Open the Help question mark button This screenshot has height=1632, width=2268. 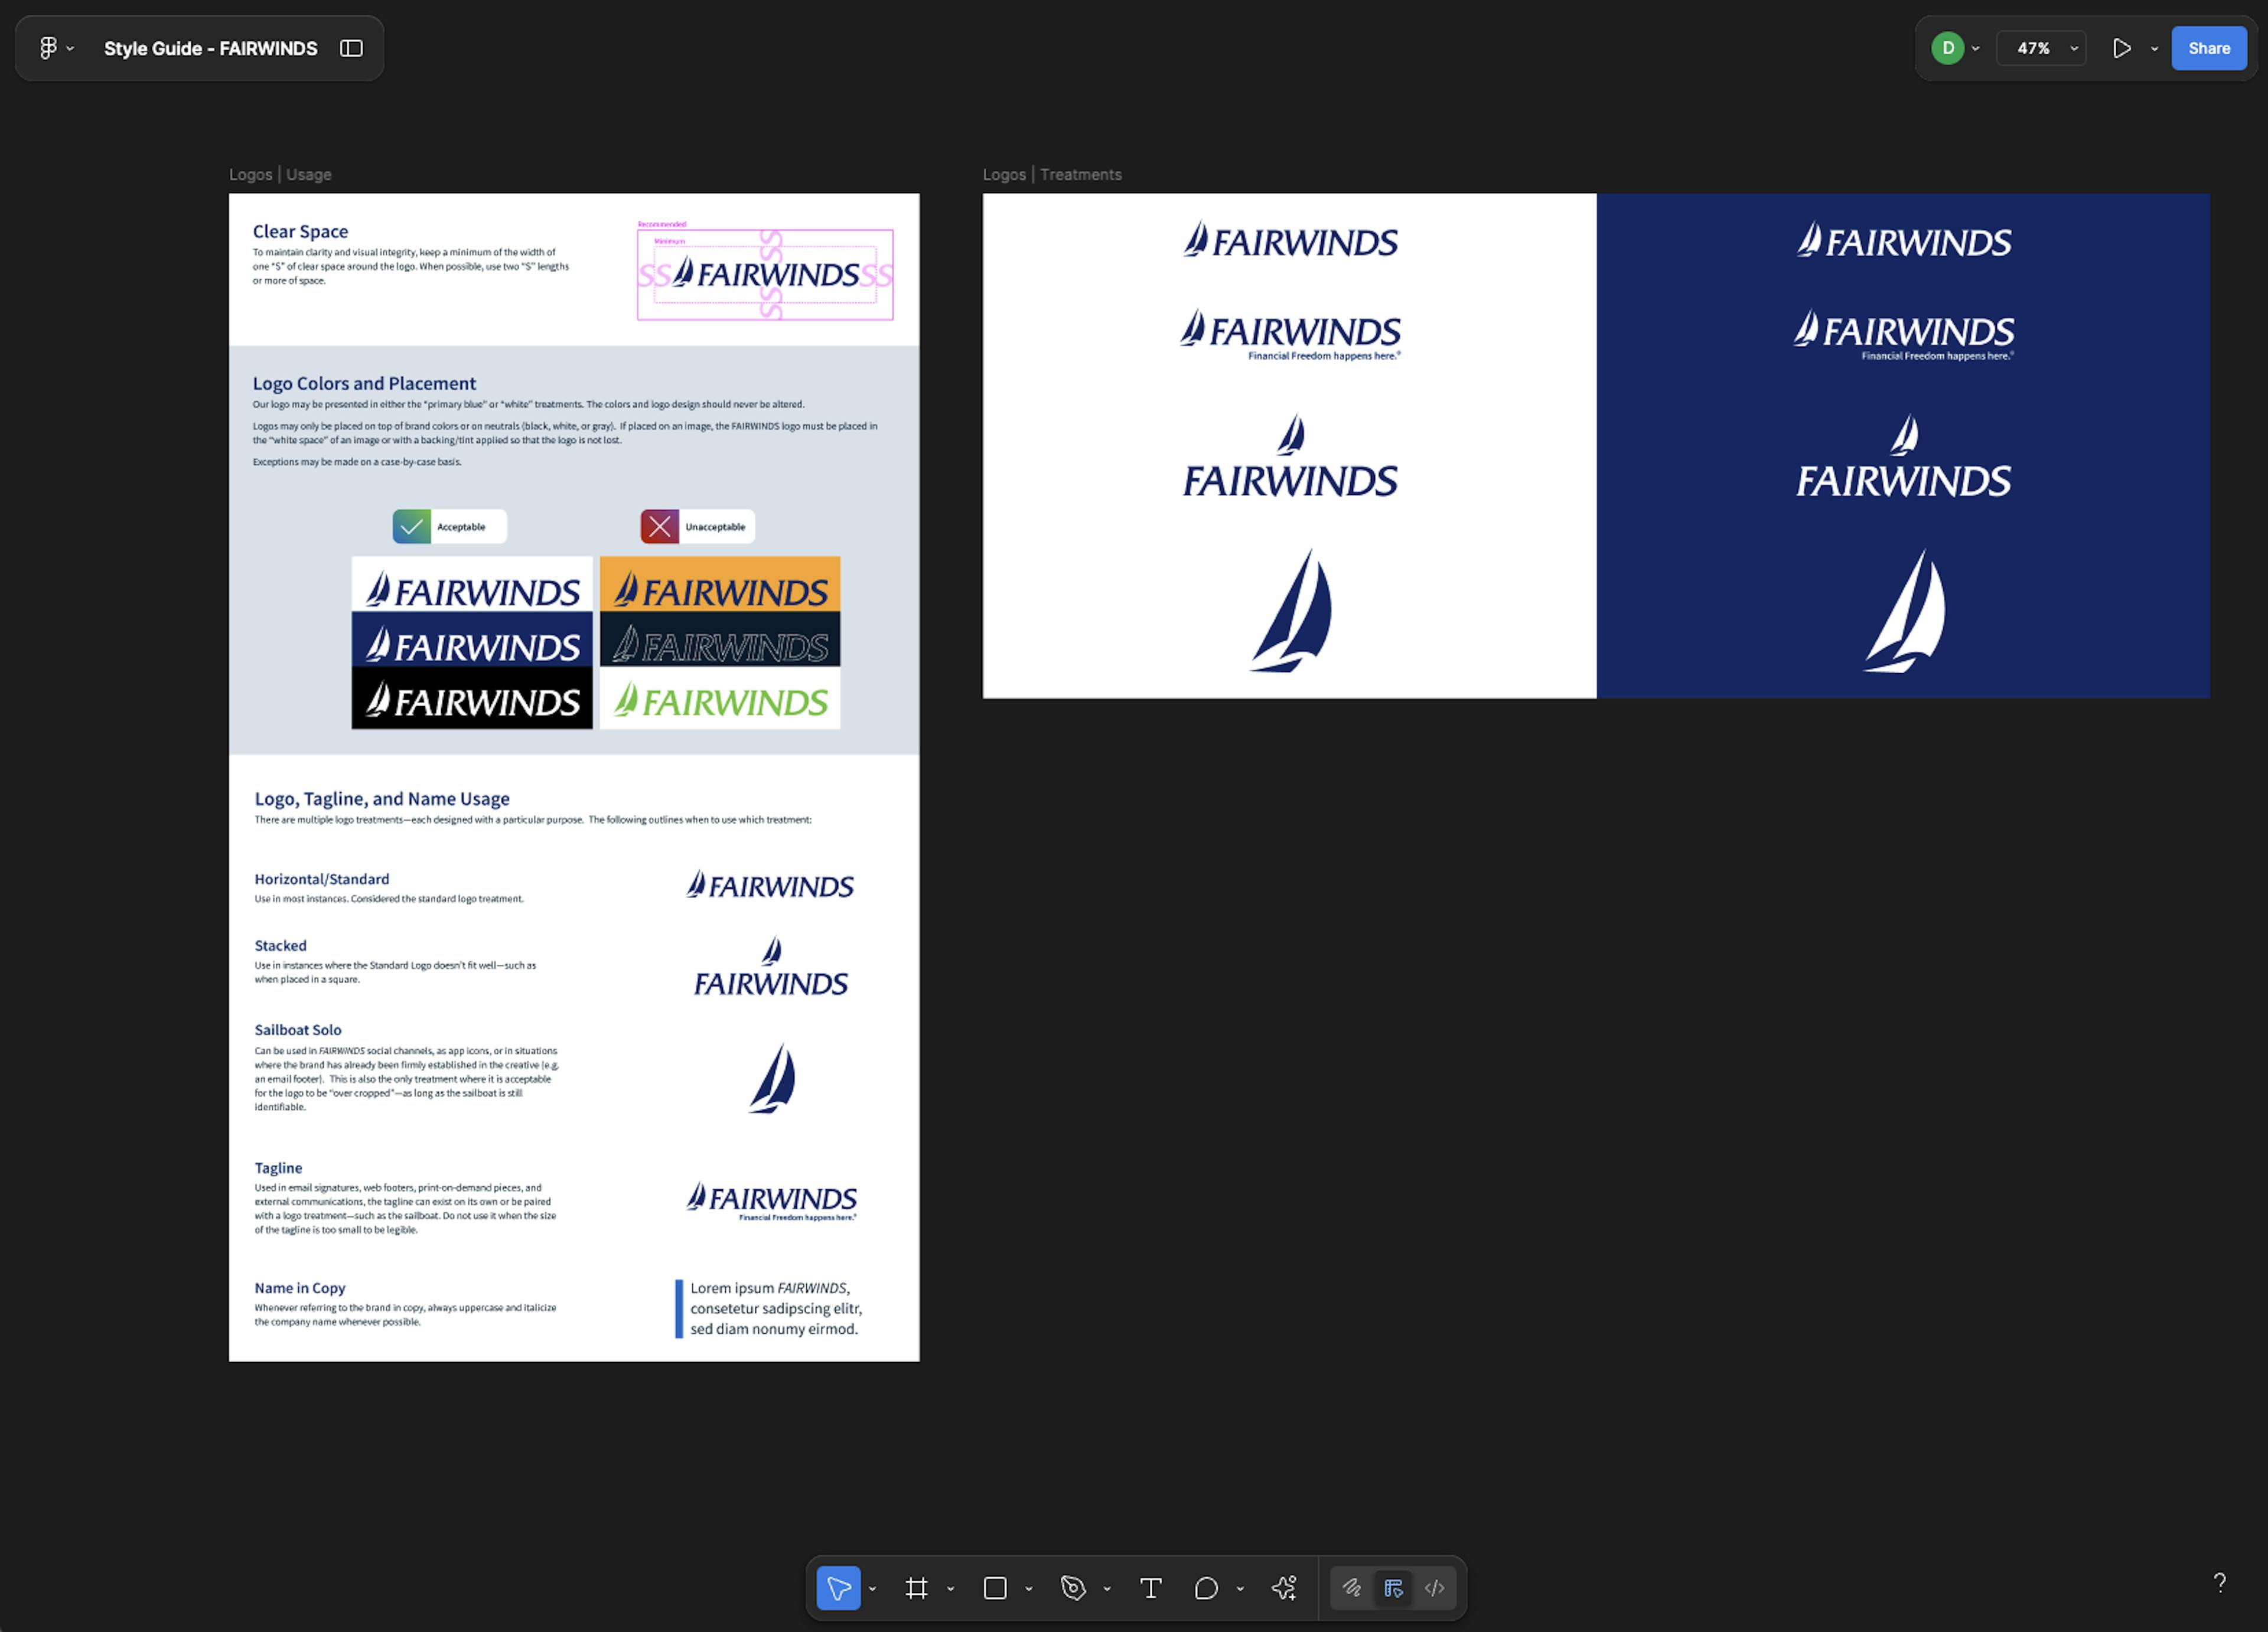point(2219,1582)
